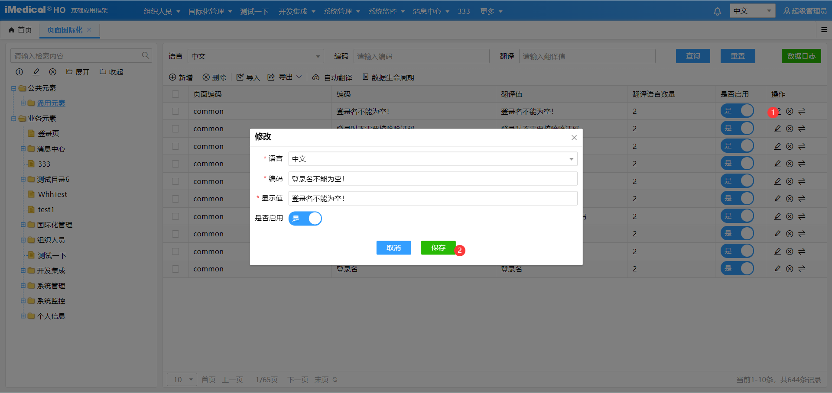Open the 首页 home tab
The image size is (832, 393).
(20, 30)
